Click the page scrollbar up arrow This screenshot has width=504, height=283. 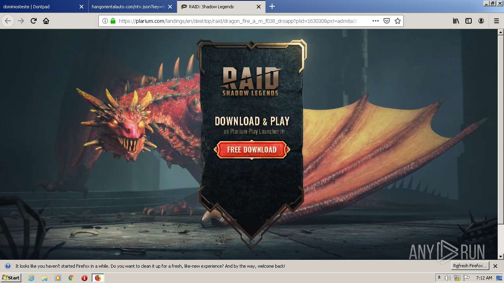[501, 32]
